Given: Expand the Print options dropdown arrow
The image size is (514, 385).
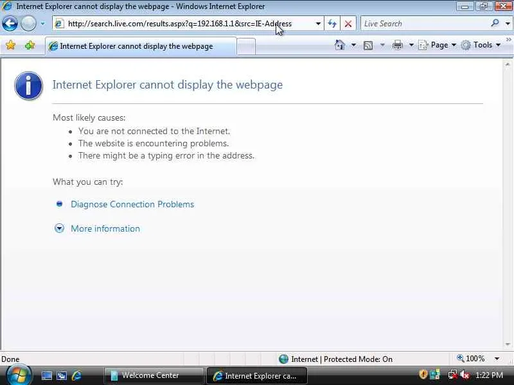Looking at the screenshot, I should coord(411,45).
